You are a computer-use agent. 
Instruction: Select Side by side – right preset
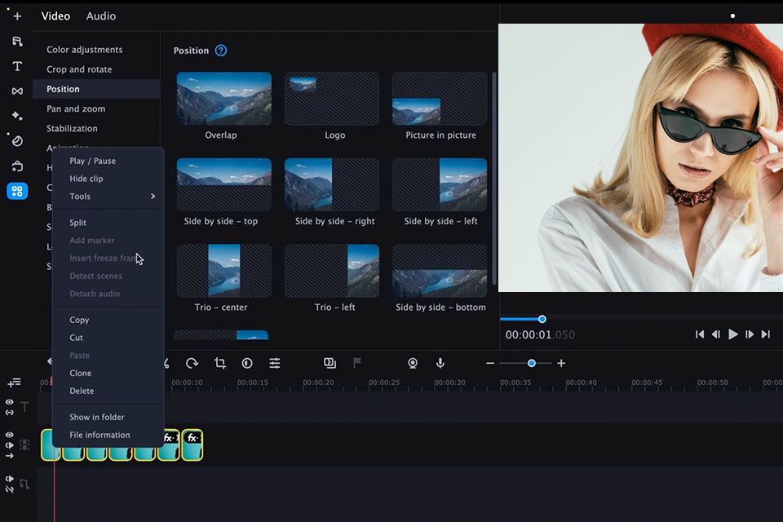pos(332,185)
